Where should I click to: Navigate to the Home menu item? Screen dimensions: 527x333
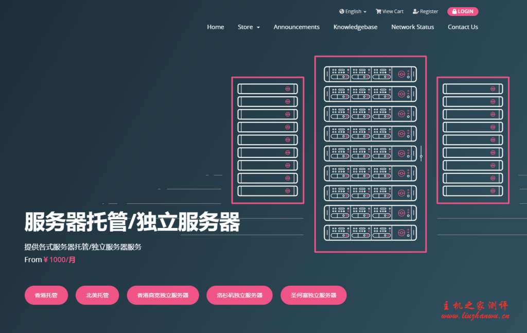tap(215, 27)
